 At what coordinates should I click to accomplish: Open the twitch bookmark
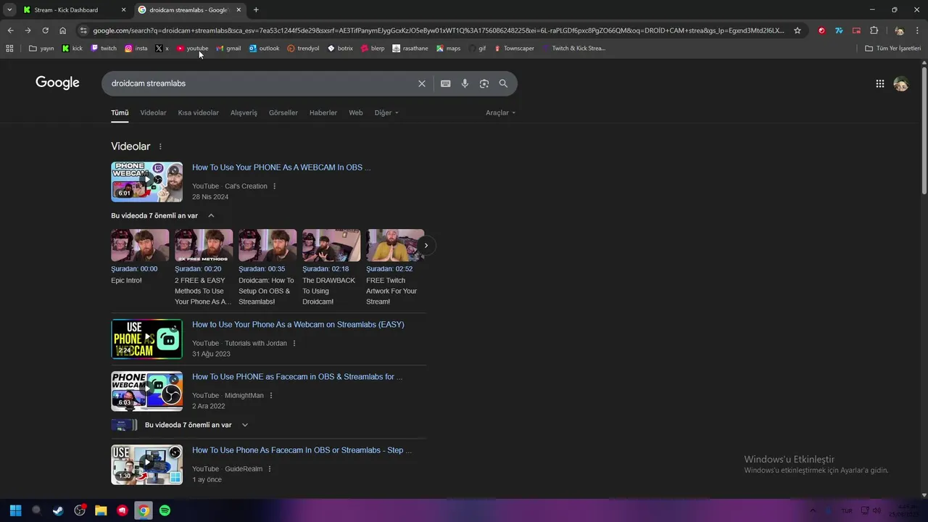click(x=104, y=49)
